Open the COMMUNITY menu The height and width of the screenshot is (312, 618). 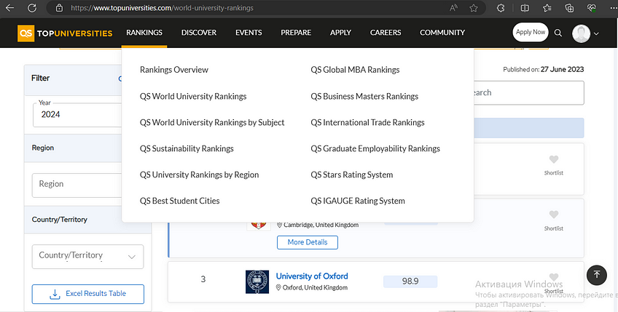pyautogui.click(x=442, y=33)
